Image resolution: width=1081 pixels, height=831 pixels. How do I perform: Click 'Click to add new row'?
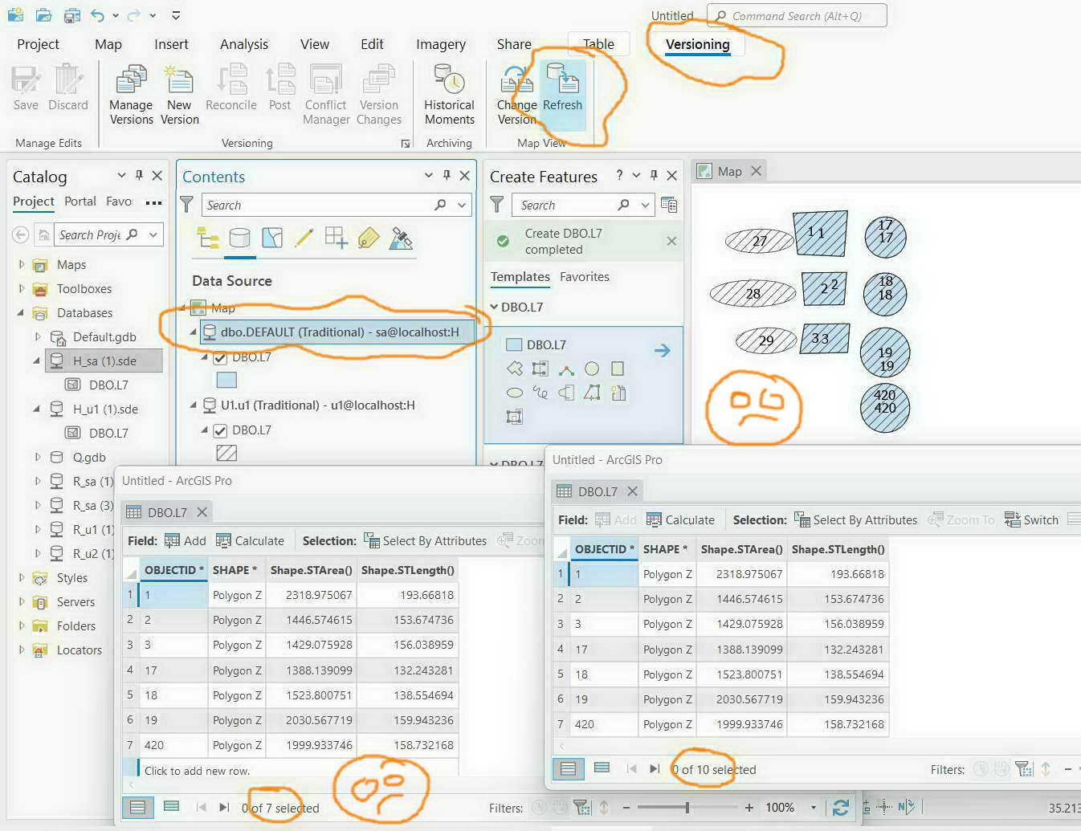(197, 771)
